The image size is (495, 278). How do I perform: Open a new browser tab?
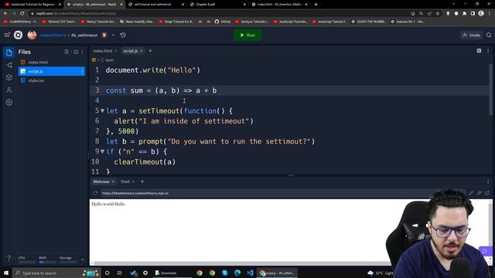(316, 5)
